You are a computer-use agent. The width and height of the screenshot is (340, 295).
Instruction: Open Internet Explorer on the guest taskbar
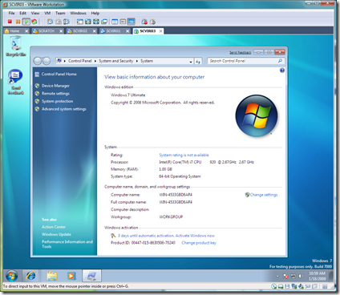click(30, 276)
